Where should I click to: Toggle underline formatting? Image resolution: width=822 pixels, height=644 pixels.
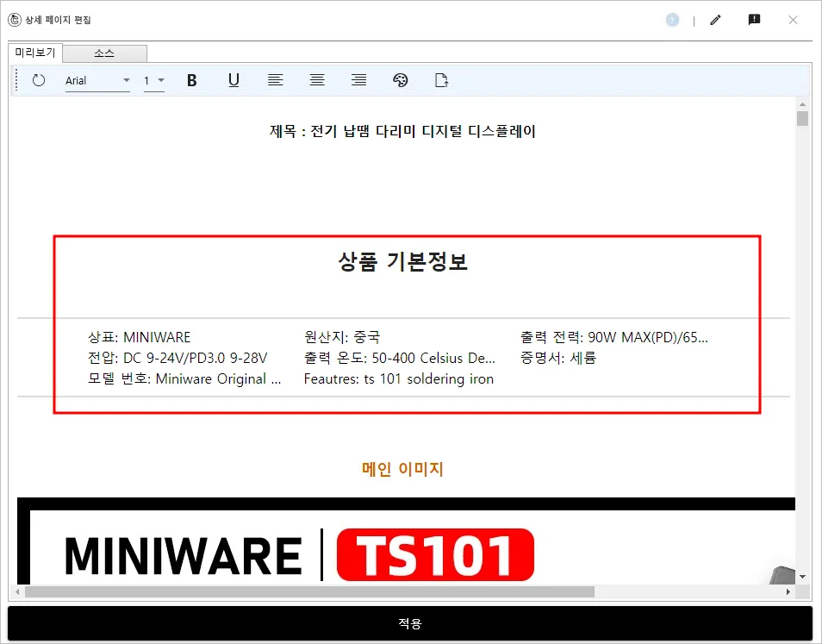(234, 80)
